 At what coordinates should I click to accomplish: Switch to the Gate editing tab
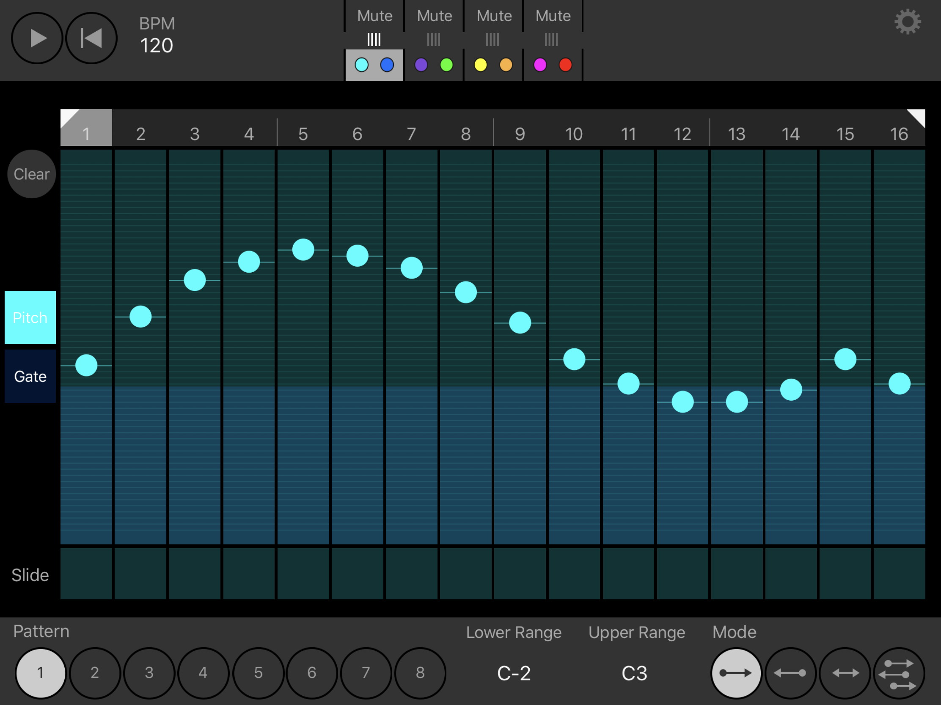coord(30,376)
